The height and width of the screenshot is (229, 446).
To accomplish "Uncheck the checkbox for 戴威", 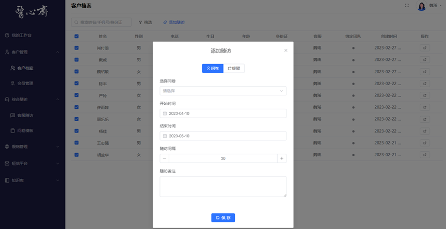I will [76, 60].
